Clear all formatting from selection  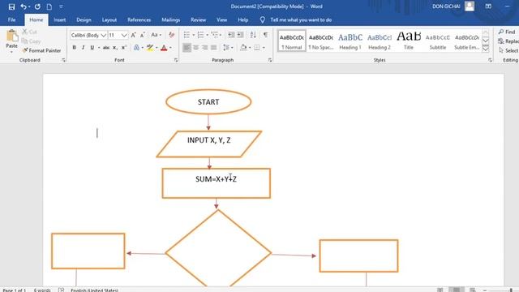171,35
